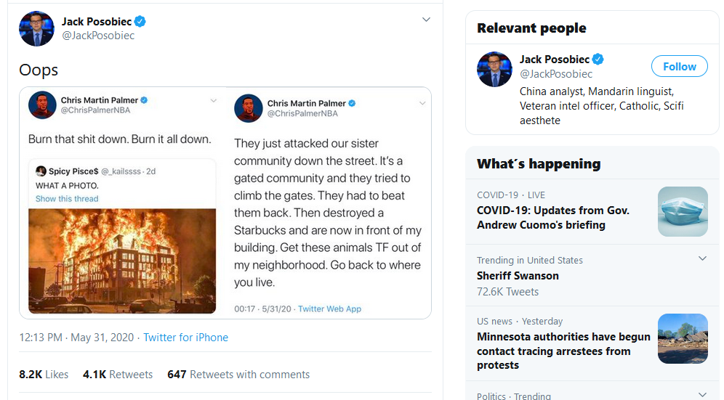724x400 pixels.
Task: Open the Minnesota contact tracing arrestees headline
Action: coord(563,351)
